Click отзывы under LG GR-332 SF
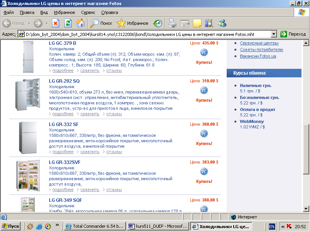This screenshot has width=310, height=232. pos(114,152)
